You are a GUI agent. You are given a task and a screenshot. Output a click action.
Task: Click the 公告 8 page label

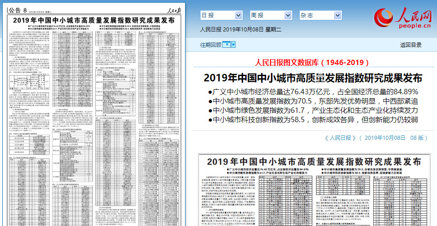tap(17, 11)
